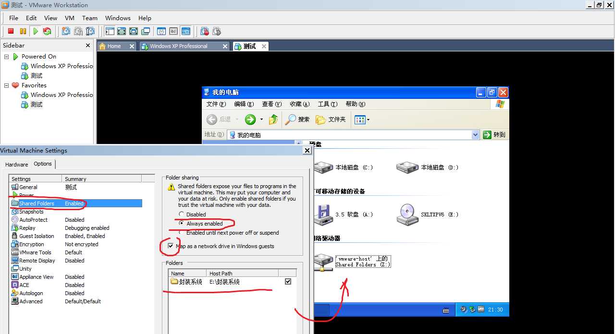615x334 pixels.
Task: Select 测试 under Favorites in sidebar
Action: (x=37, y=105)
